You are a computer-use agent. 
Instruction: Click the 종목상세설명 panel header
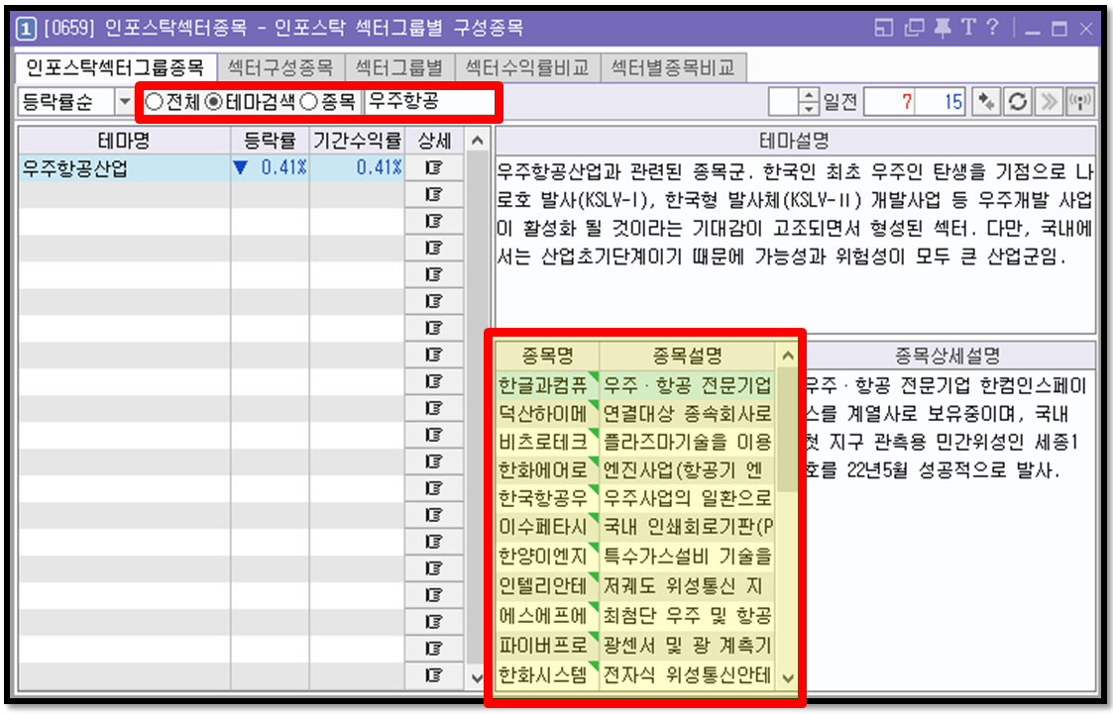tap(947, 356)
